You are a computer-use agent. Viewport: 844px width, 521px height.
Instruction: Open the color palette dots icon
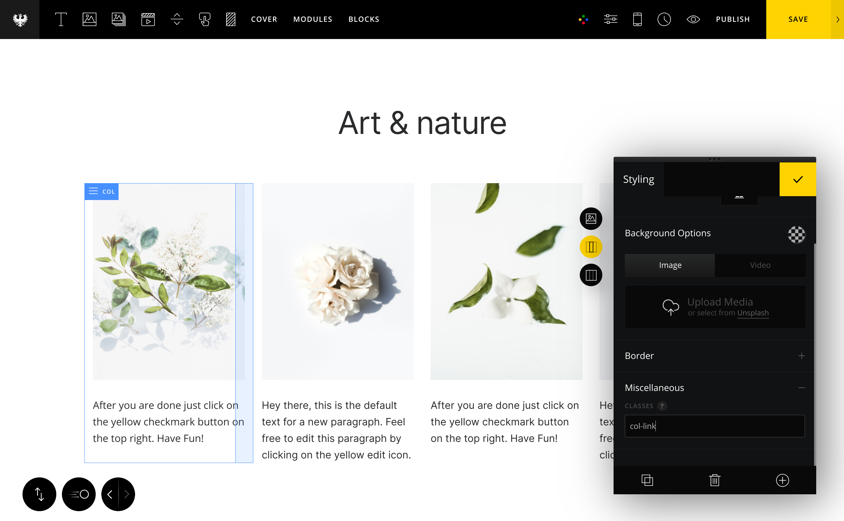[x=583, y=19]
